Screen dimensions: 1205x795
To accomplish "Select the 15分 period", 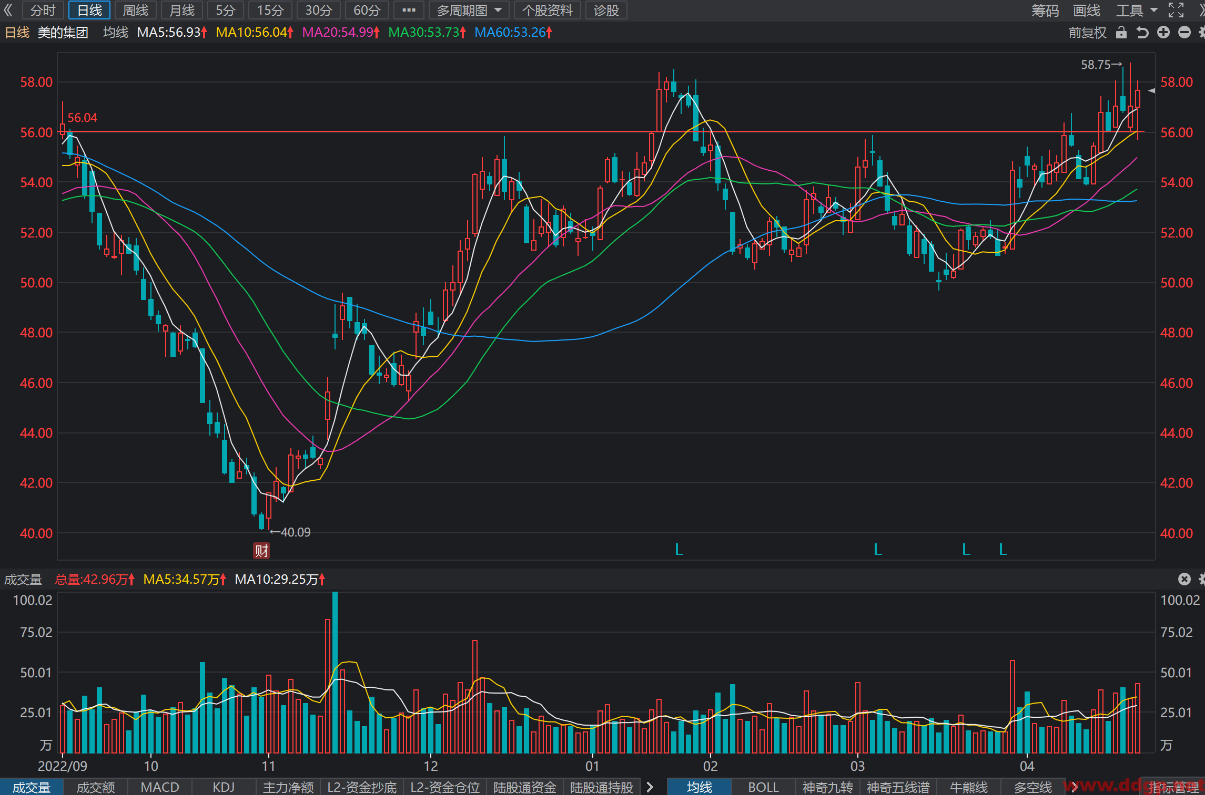I will (270, 10).
